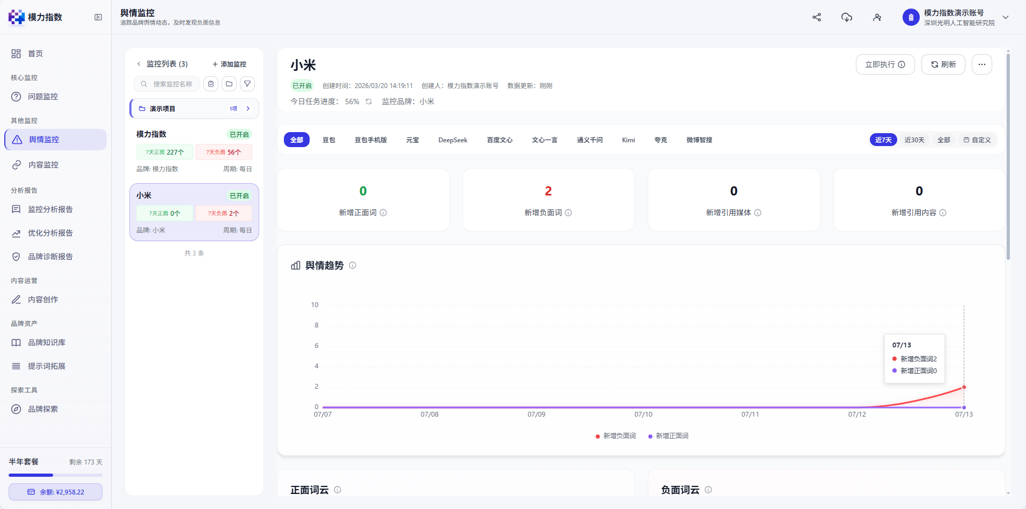The height and width of the screenshot is (509, 1026).
Task: Open 内容监控 in sidebar
Action: (x=56, y=165)
